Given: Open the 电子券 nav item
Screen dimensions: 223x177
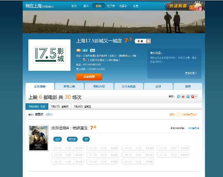Looking at the screenshot, I should pyautogui.click(x=111, y=6).
